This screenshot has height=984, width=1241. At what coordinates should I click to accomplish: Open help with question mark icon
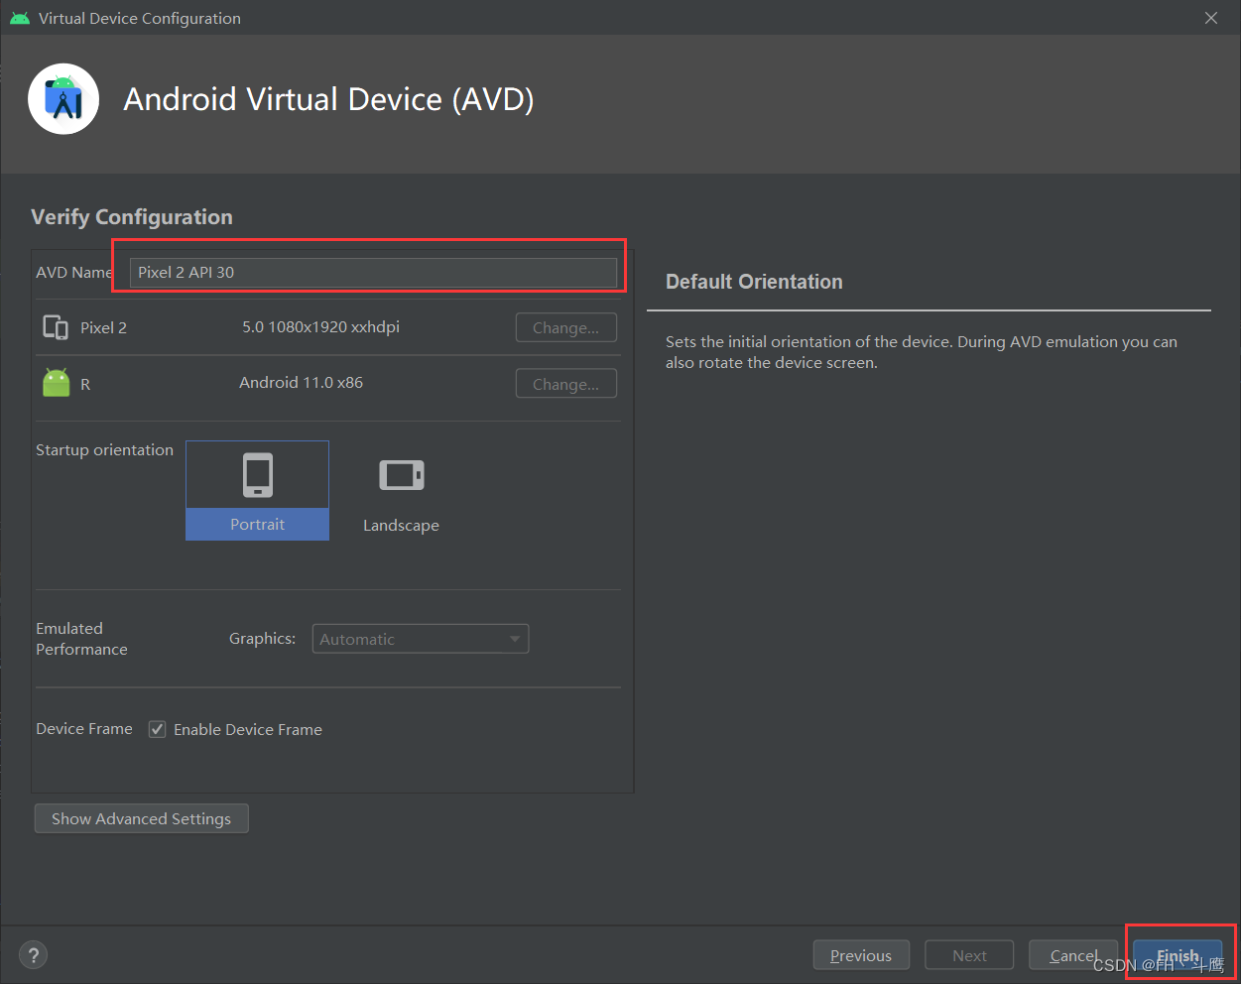[x=34, y=955]
